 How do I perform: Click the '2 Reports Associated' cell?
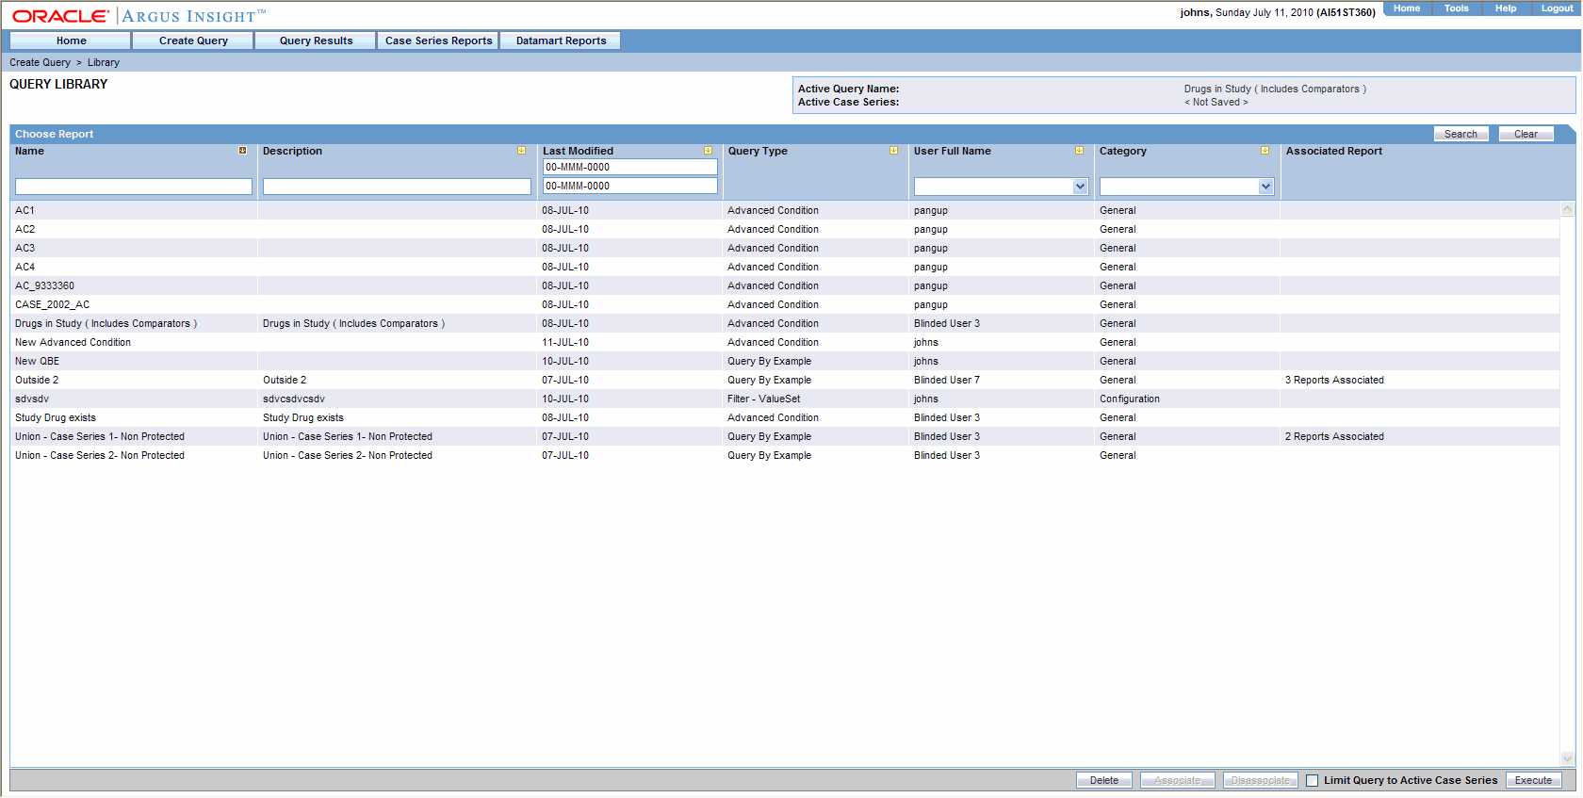1334,436
